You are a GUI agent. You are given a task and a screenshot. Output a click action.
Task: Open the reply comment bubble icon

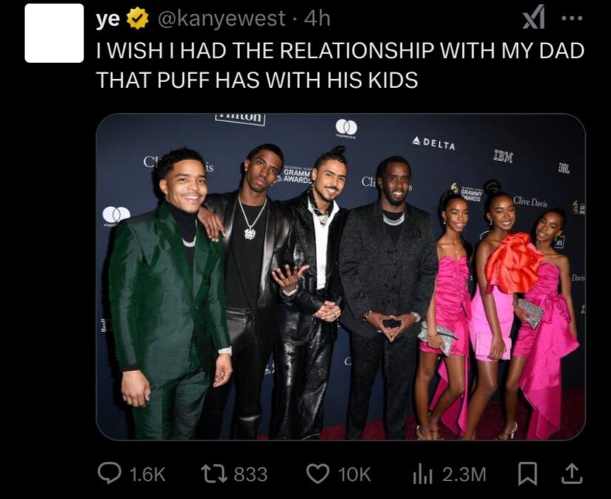pos(109,473)
